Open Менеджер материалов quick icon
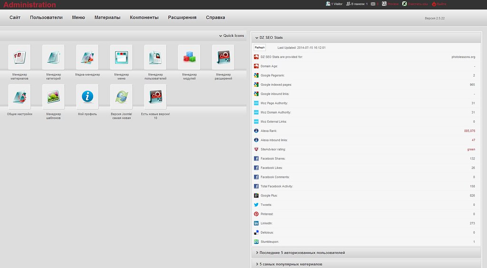Image resolution: width=487 pixels, height=268 pixels. 19,57
